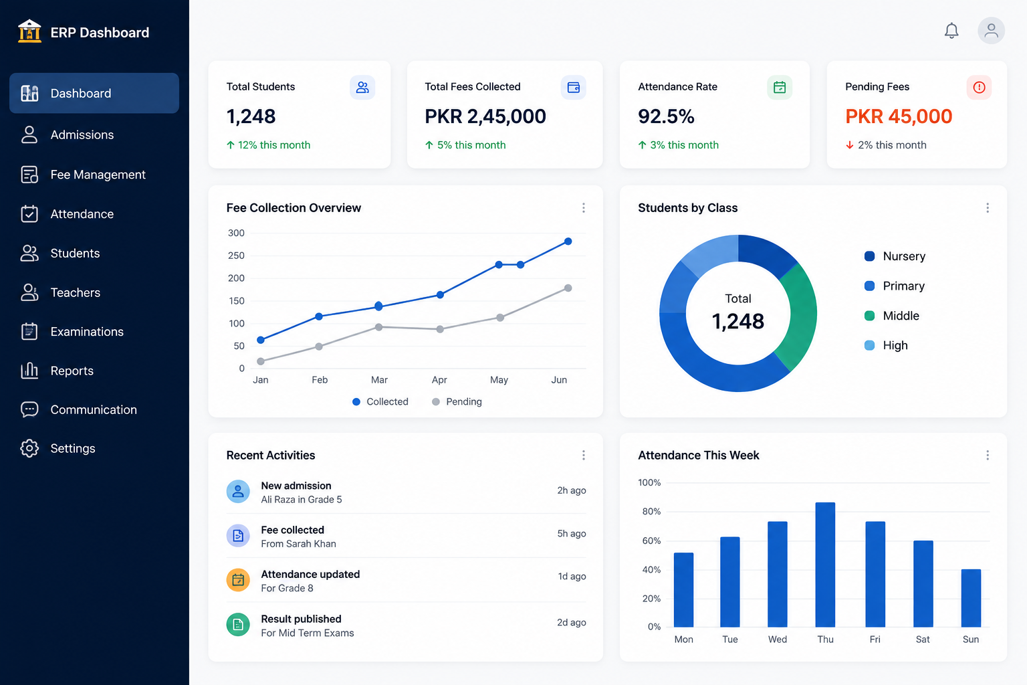Image resolution: width=1027 pixels, height=685 pixels.
Task: Click 'Ali Raza in Grade 5' text
Action: [x=302, y=500]
